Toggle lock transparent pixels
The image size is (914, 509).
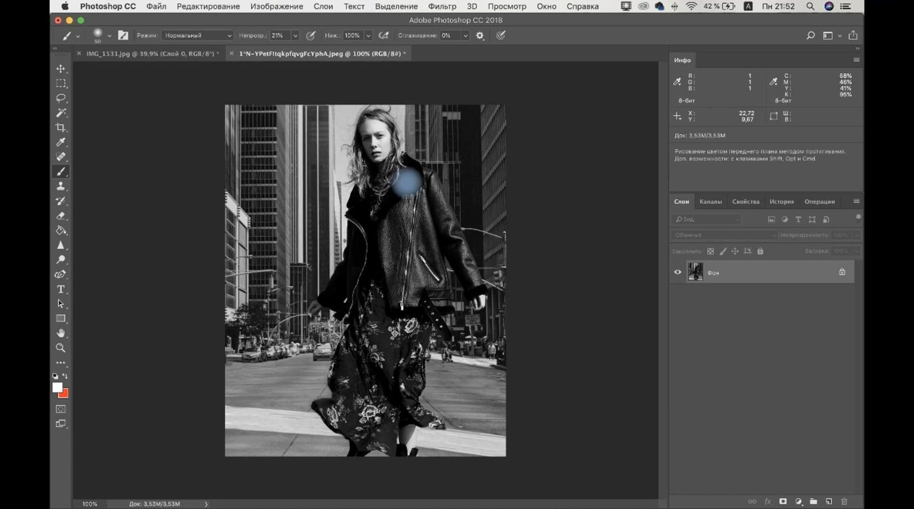(711, 251)
